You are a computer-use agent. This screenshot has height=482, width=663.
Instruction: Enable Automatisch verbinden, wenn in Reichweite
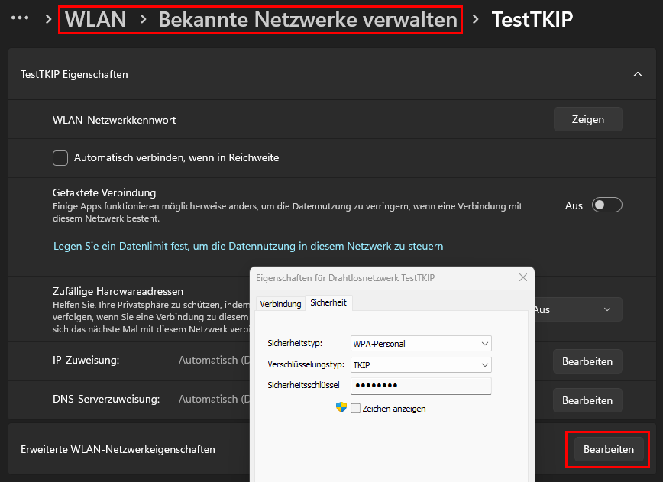click(60, 157)
